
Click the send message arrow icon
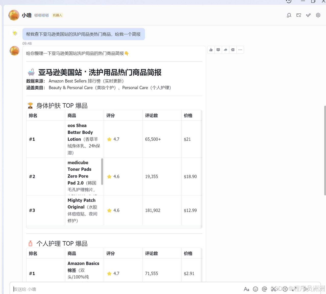(x=305, y=289)
